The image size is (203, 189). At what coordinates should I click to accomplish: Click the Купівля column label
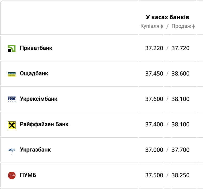(x=150, y=26)
